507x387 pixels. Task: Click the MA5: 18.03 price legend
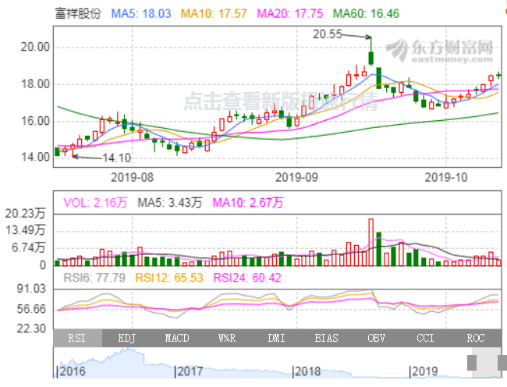[x=141, y=13]
